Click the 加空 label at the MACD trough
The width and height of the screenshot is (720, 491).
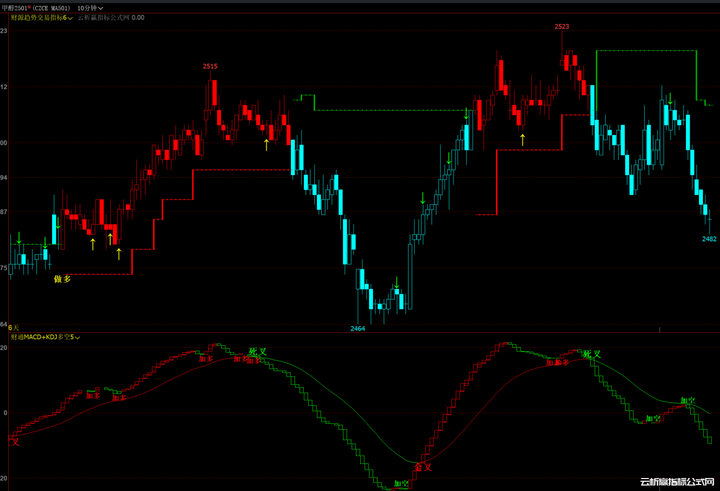pos(402,483)
